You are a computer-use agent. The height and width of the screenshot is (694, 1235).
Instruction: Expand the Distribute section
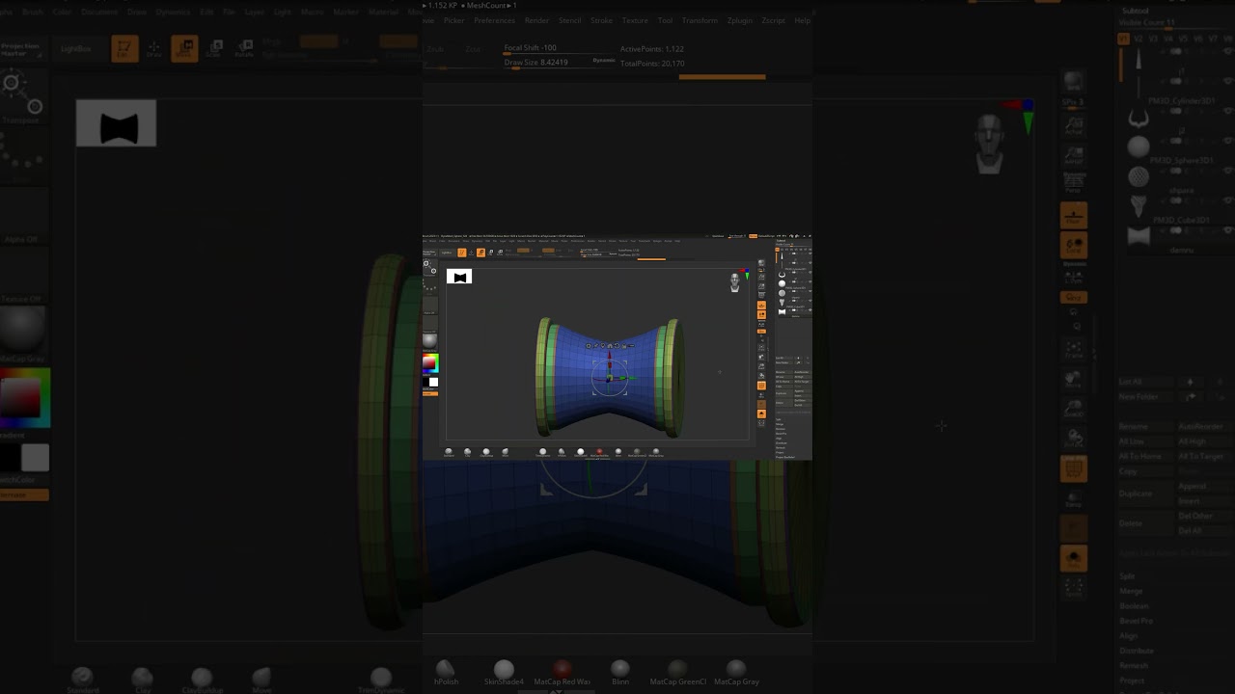tap(1136, 651)
